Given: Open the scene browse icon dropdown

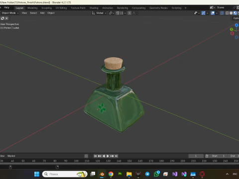Looking at the screenshot, I should pos(212,7).
